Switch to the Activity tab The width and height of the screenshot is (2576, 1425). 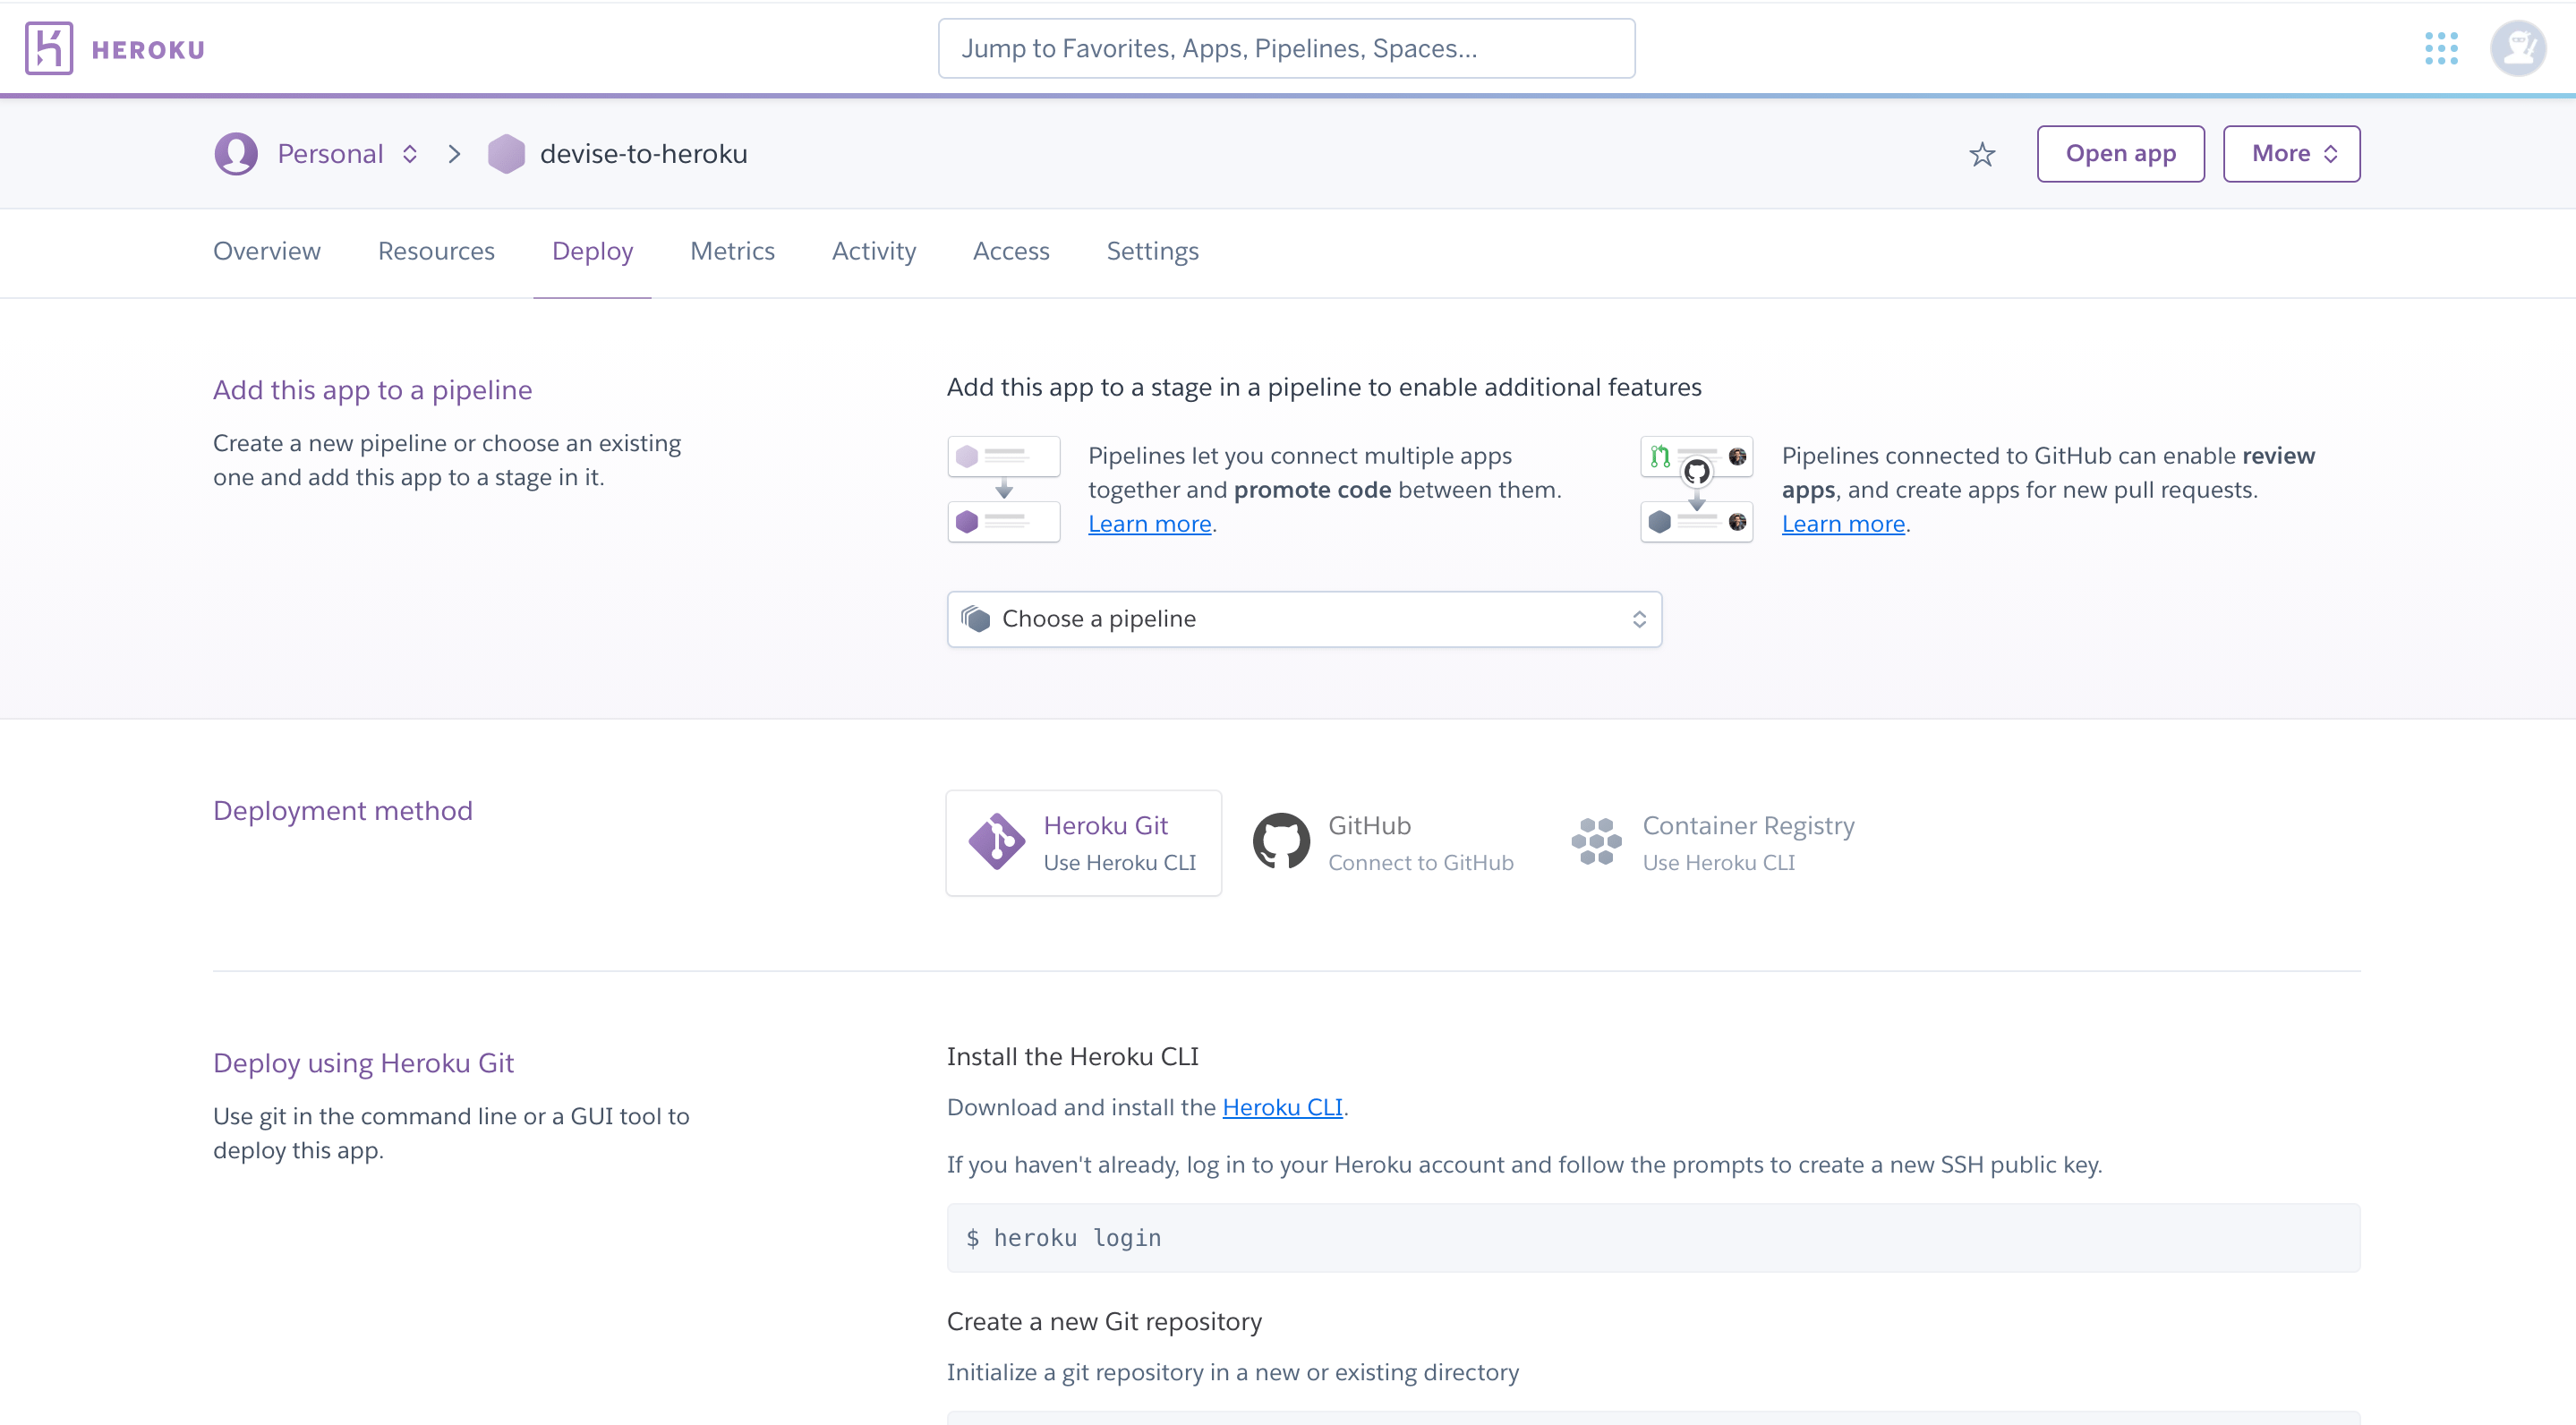pos(874,251)
